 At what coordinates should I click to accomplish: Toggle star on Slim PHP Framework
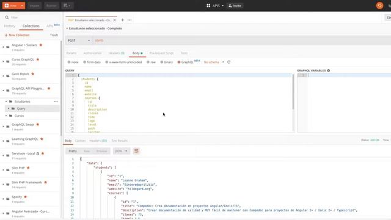tap(45, 182)
